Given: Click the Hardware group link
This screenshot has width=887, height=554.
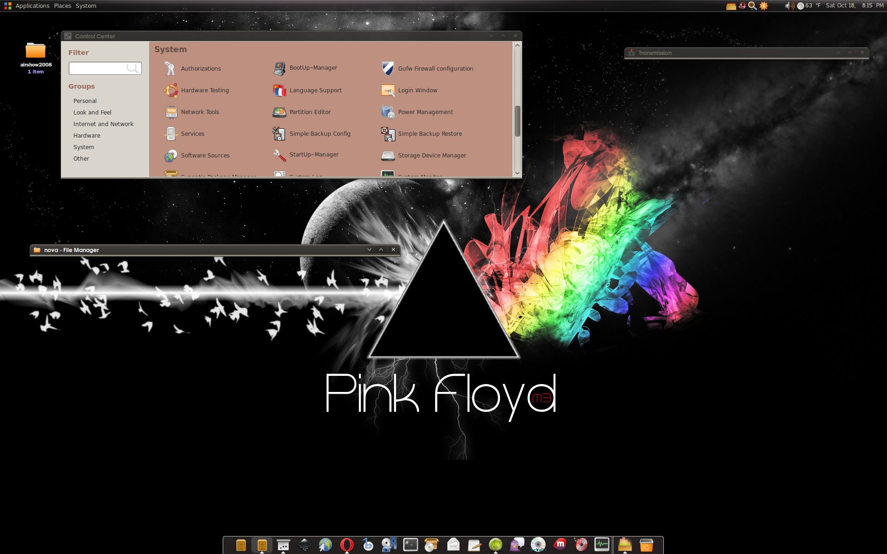Looking at the screenshot, I should 86,136.
